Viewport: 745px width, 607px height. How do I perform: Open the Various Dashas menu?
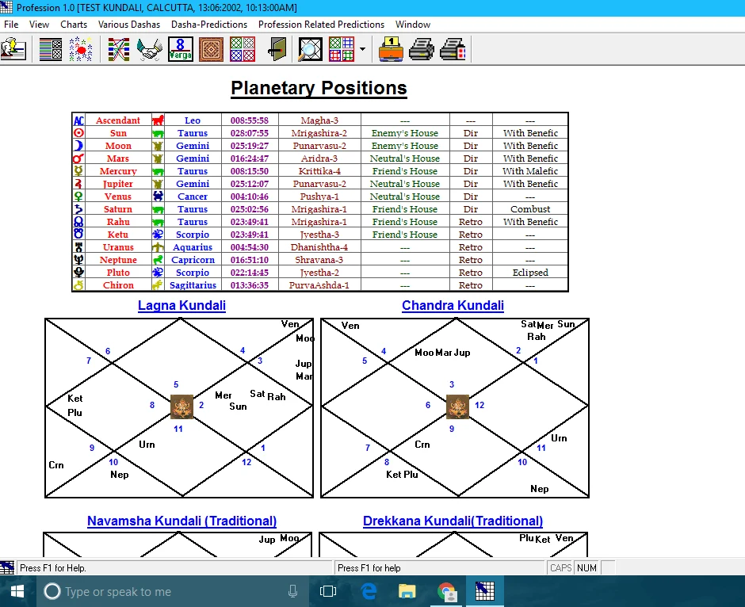129,25
